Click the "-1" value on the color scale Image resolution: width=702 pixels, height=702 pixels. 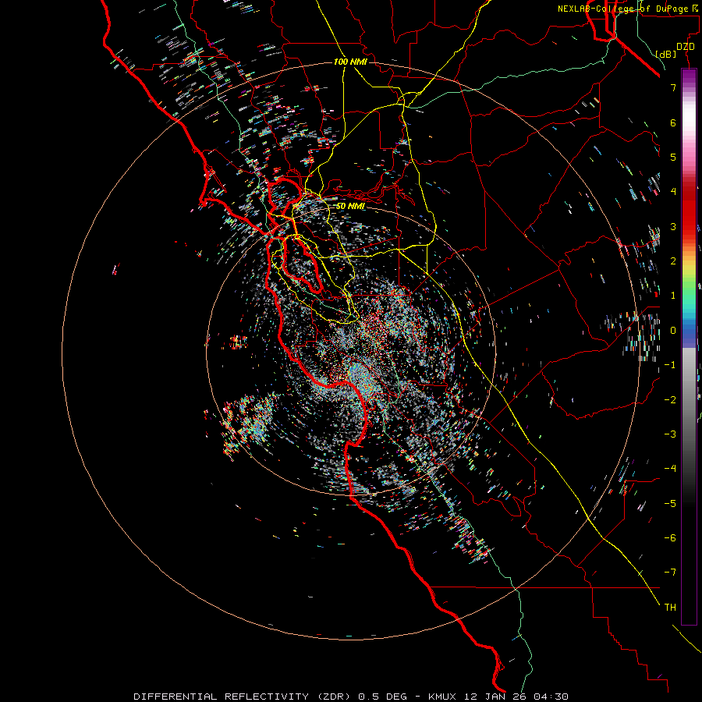pyautogui.click(x=670, y=365)
